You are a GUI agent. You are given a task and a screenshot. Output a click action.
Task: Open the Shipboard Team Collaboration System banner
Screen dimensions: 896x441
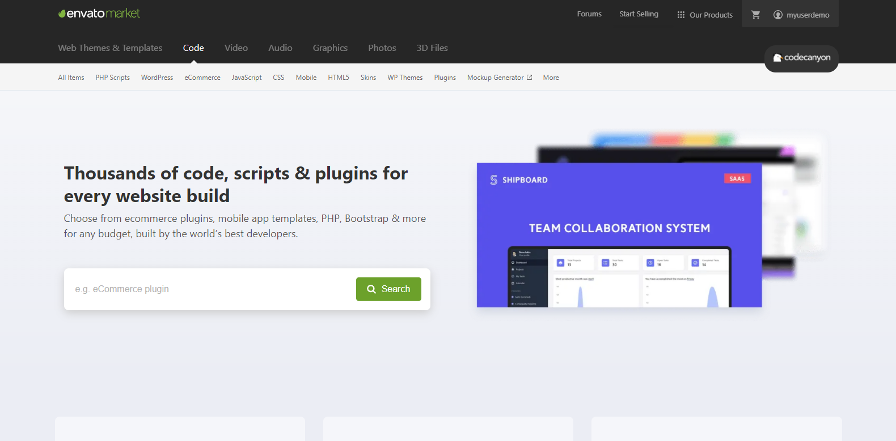(619, 235)
